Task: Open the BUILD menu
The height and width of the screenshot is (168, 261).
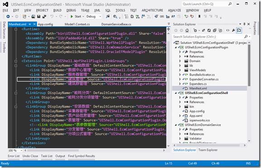Action: [57, 10]
